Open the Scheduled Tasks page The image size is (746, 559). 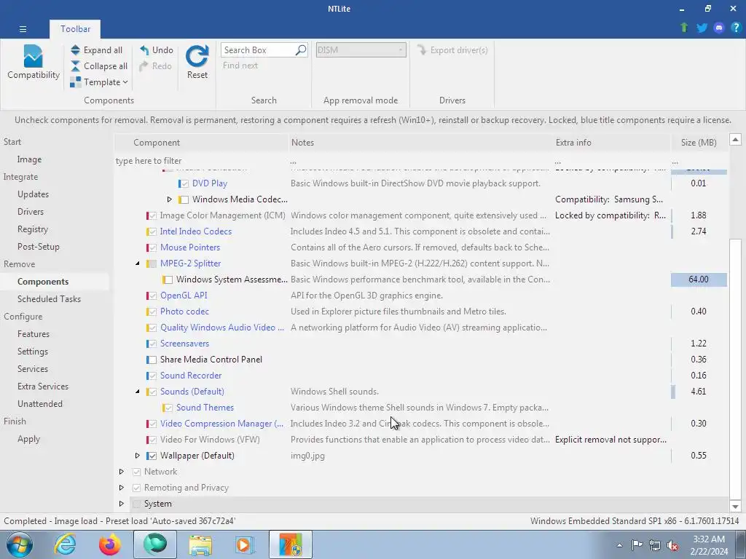(49, 299)
